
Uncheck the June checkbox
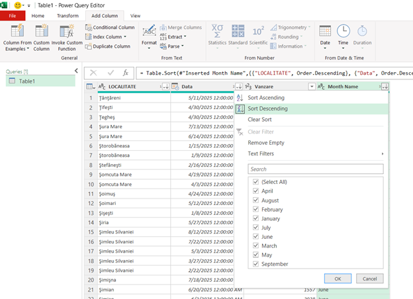[255, 236]
